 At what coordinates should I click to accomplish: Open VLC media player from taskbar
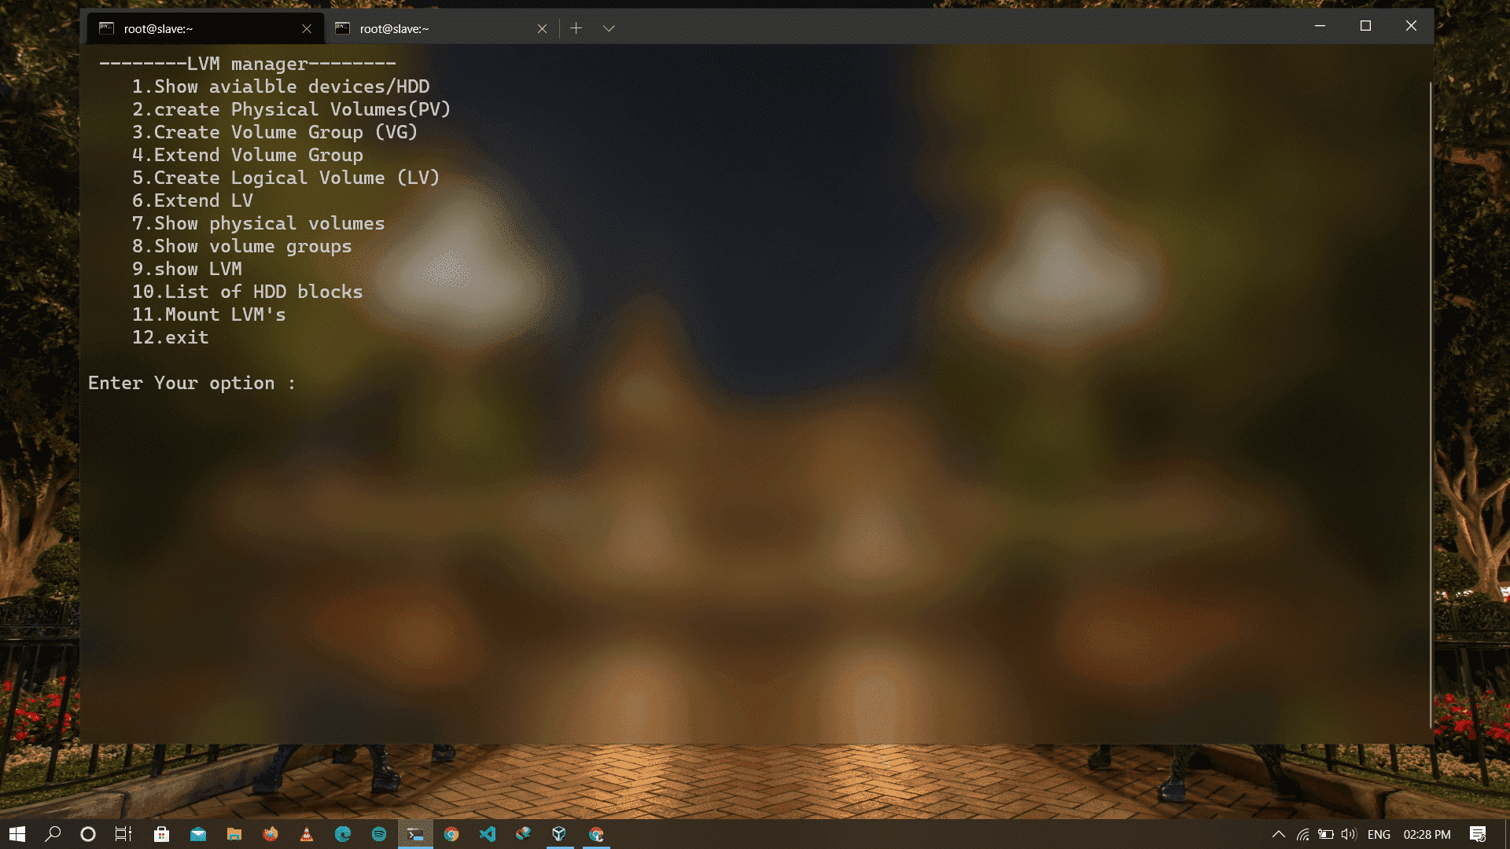pos(306,834)
